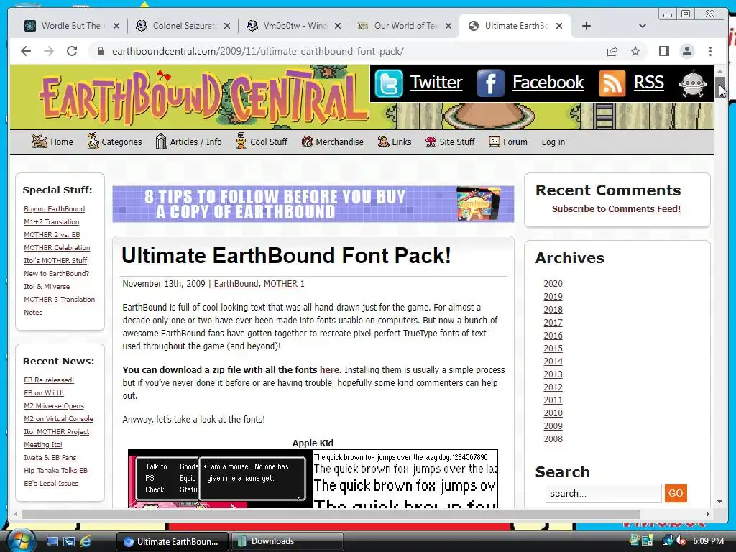Click the MOTHER 1 category link
The height and width of the screenshot is (552, 736).
(x=284, y=283)
